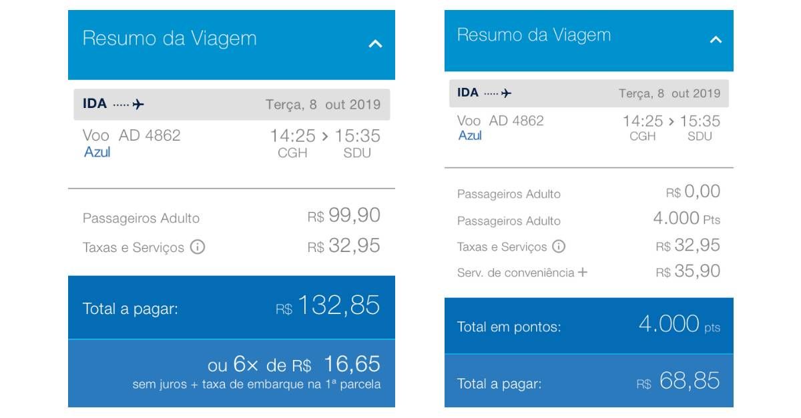Click info icon beside left Taxas e Serviços
801x418 pixels.
198,247
